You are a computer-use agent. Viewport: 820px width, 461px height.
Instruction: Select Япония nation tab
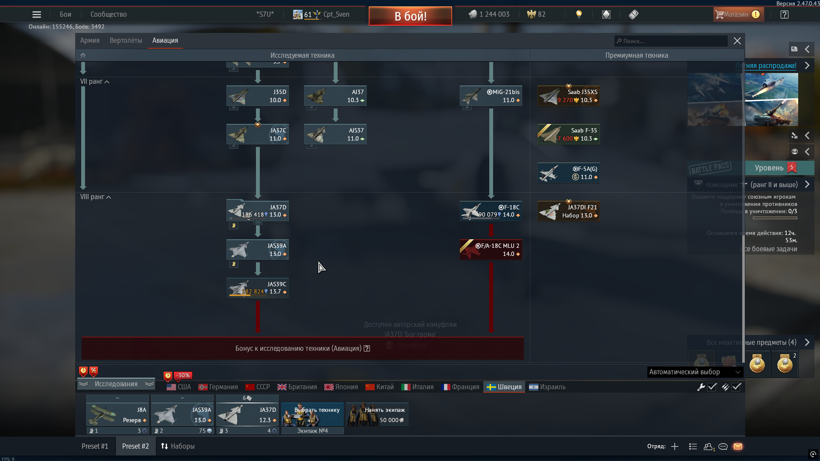tap(341, 387)
